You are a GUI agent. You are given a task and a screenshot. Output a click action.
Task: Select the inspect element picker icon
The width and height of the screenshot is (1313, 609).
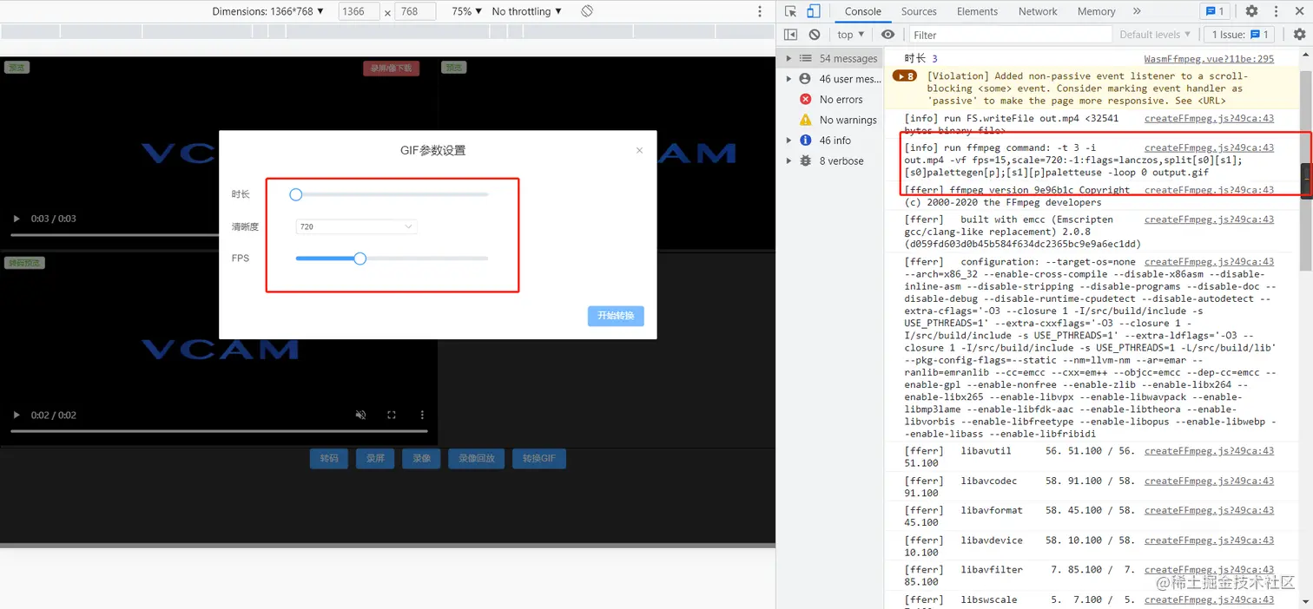[x=790, y=11]
